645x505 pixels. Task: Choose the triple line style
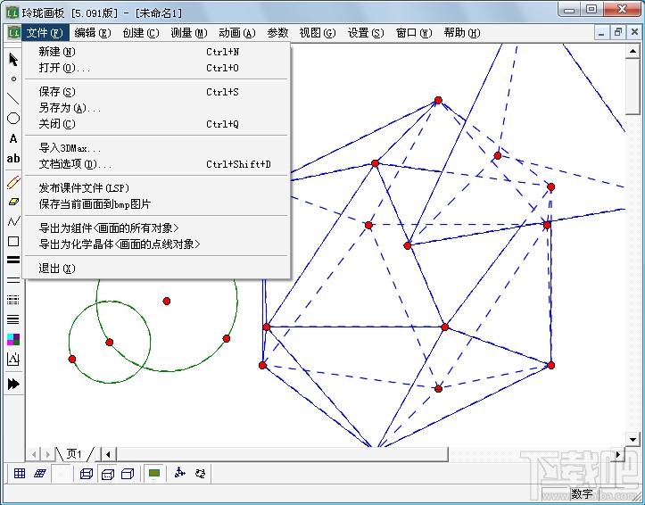[x=13, y=319]
